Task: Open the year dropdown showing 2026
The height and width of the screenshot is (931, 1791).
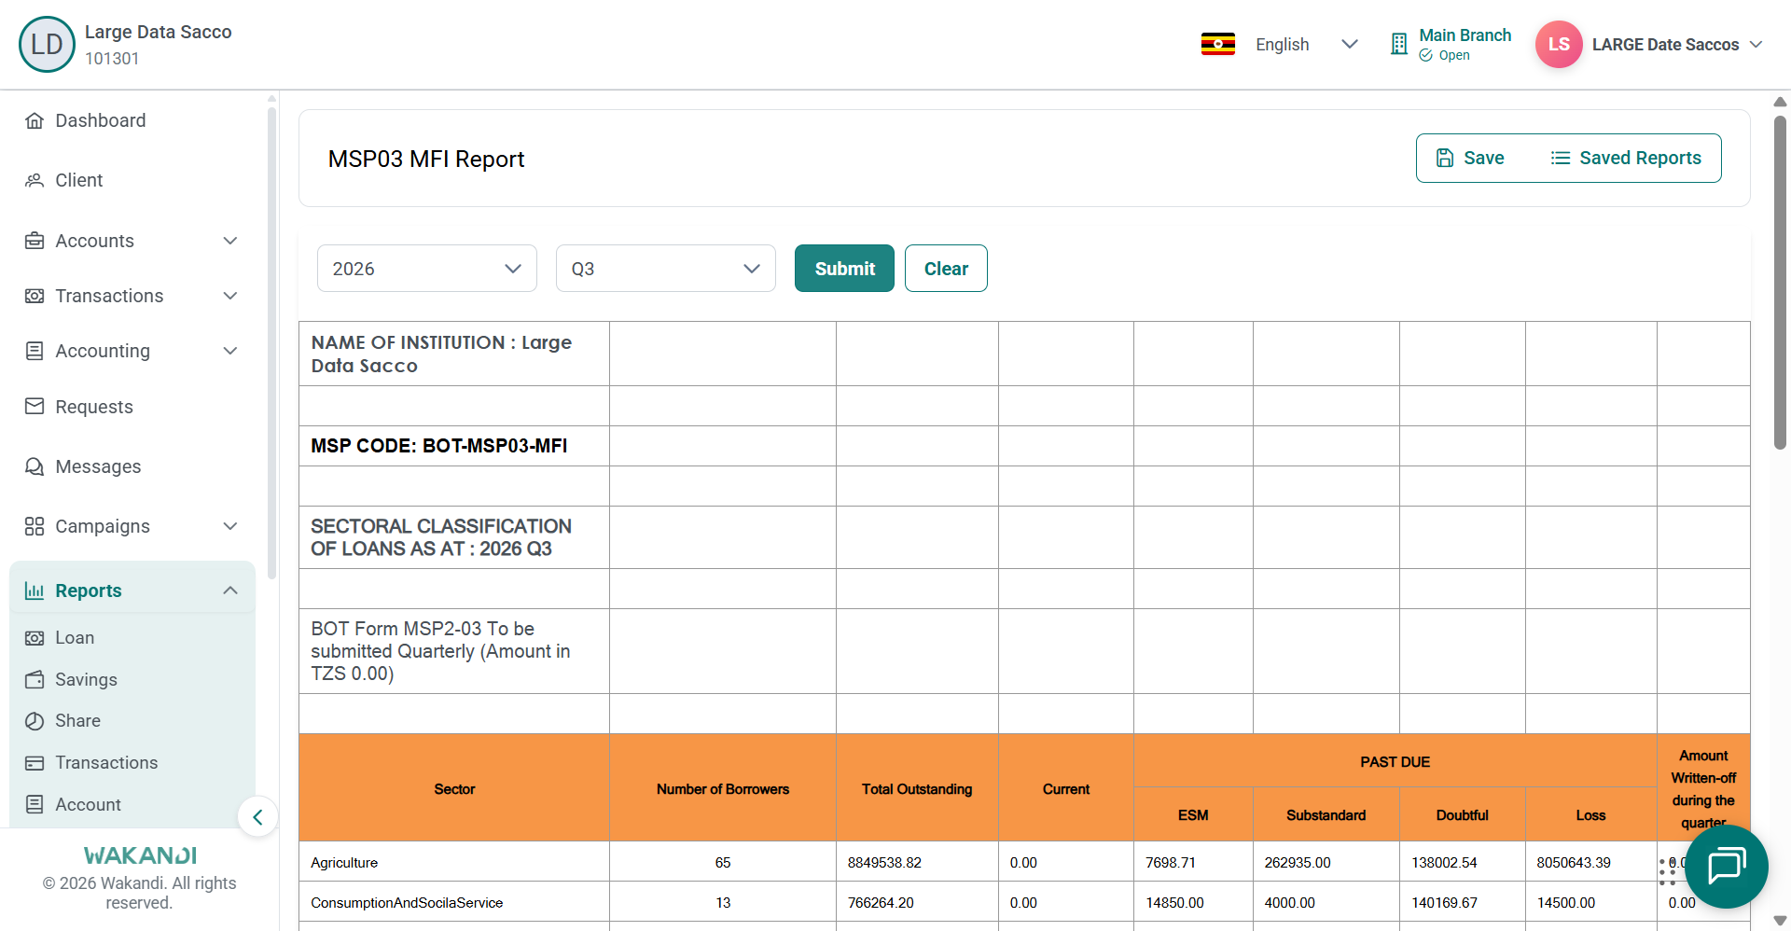Action: [427, 269]
